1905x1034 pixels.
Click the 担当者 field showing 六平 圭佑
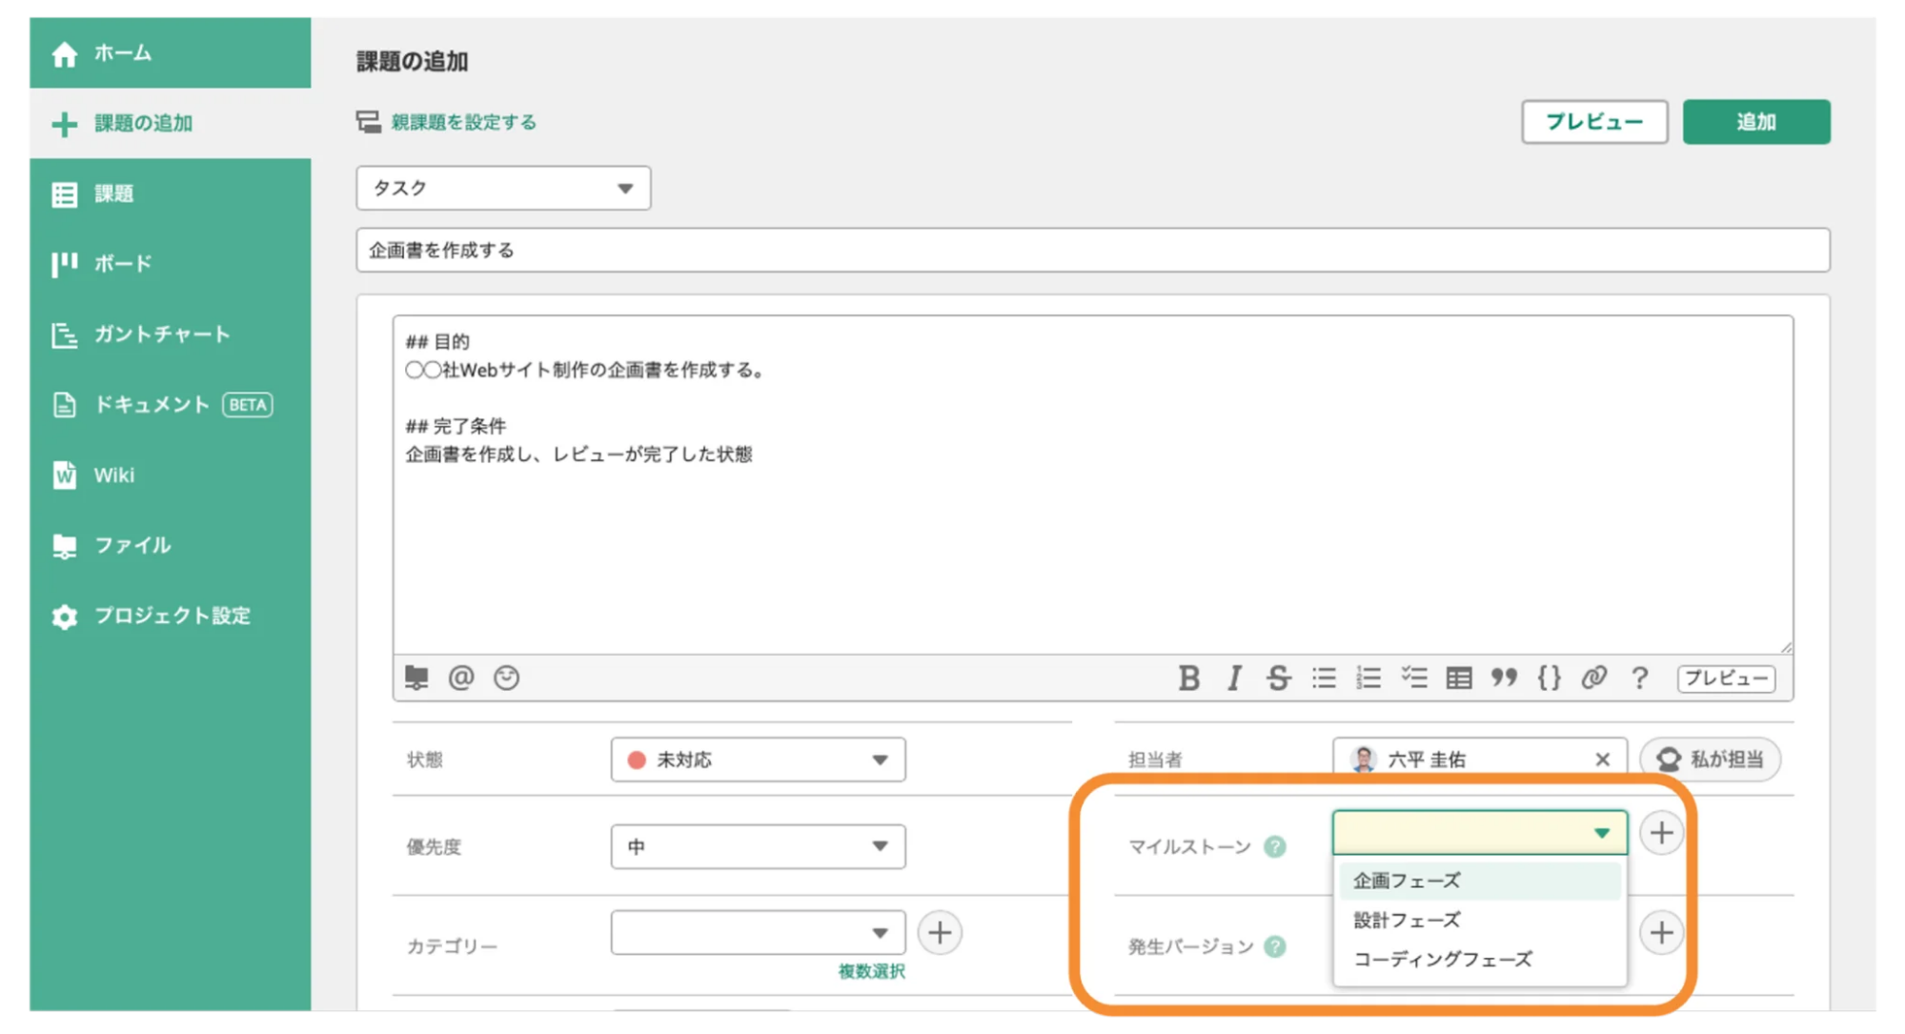1479,760
